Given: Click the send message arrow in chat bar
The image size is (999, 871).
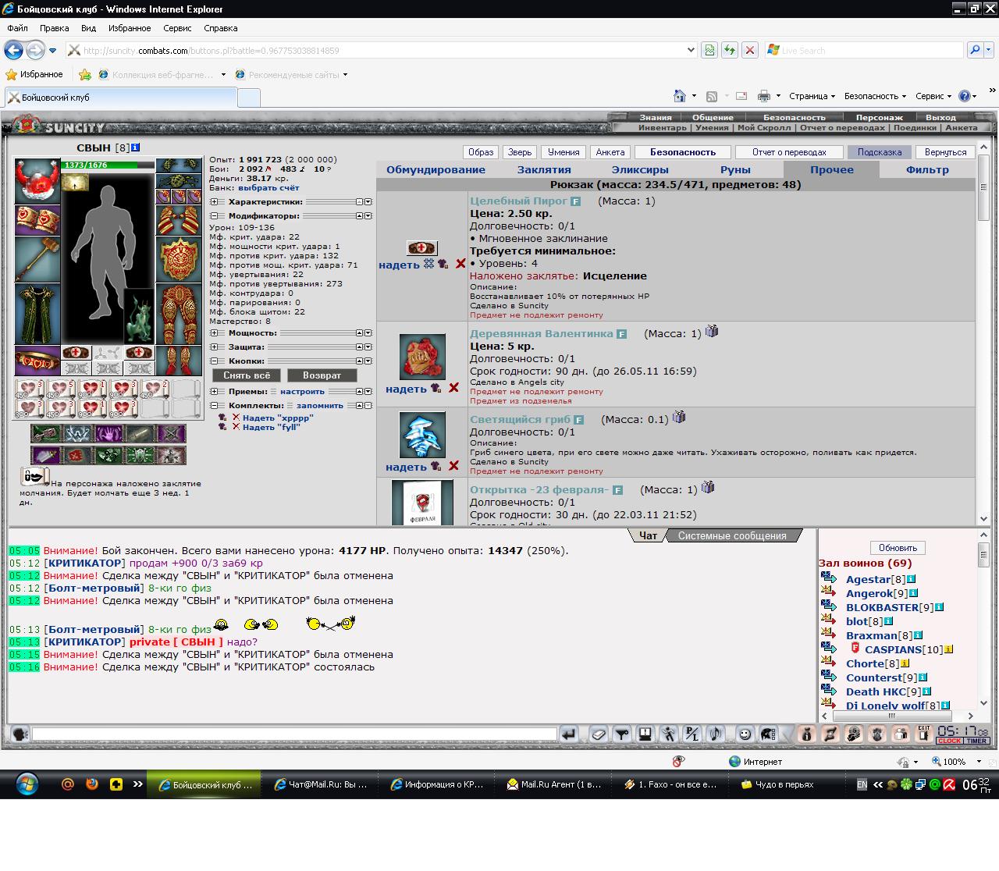Looking at the screenshot, I should pos(570,734).
